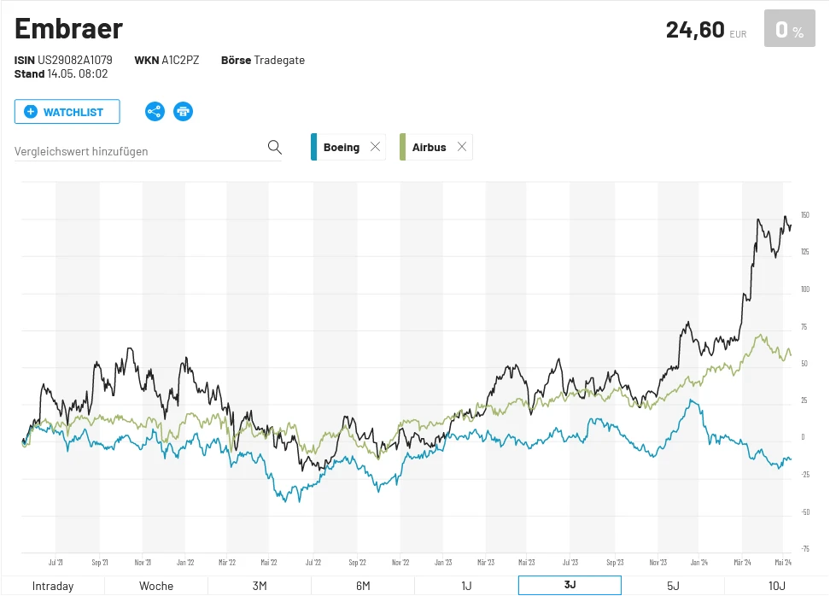830x596 pixels.
Task: Switch to the 5J chart range
Action: tap(673, 586)
